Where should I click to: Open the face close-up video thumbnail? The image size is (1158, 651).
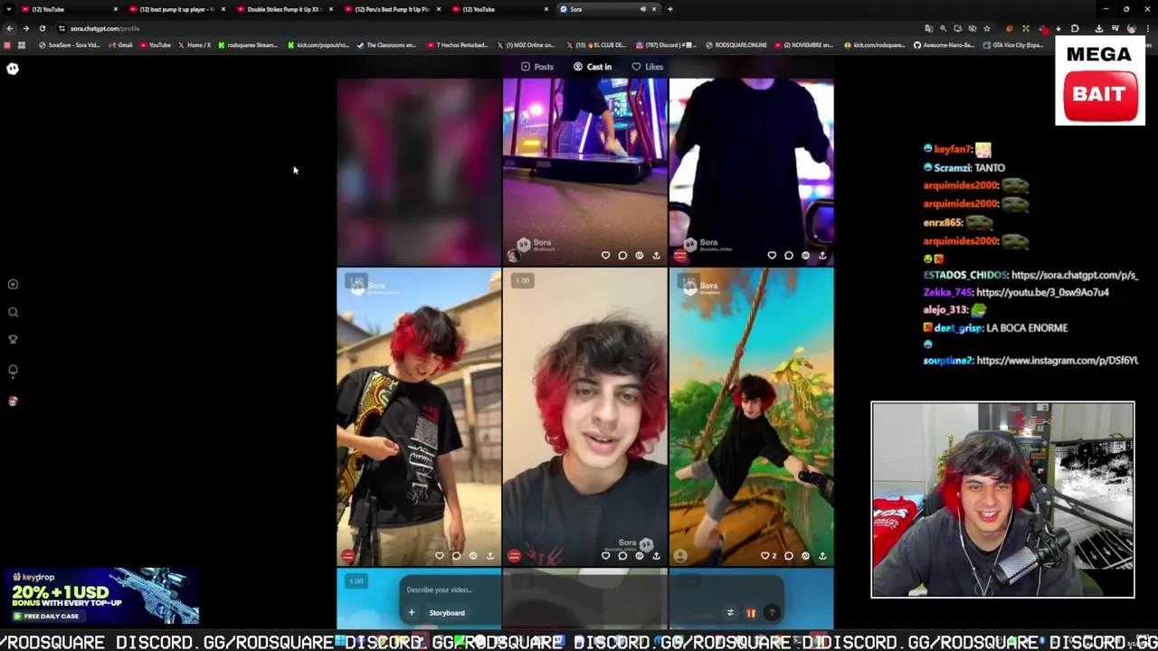coord(585,417)
